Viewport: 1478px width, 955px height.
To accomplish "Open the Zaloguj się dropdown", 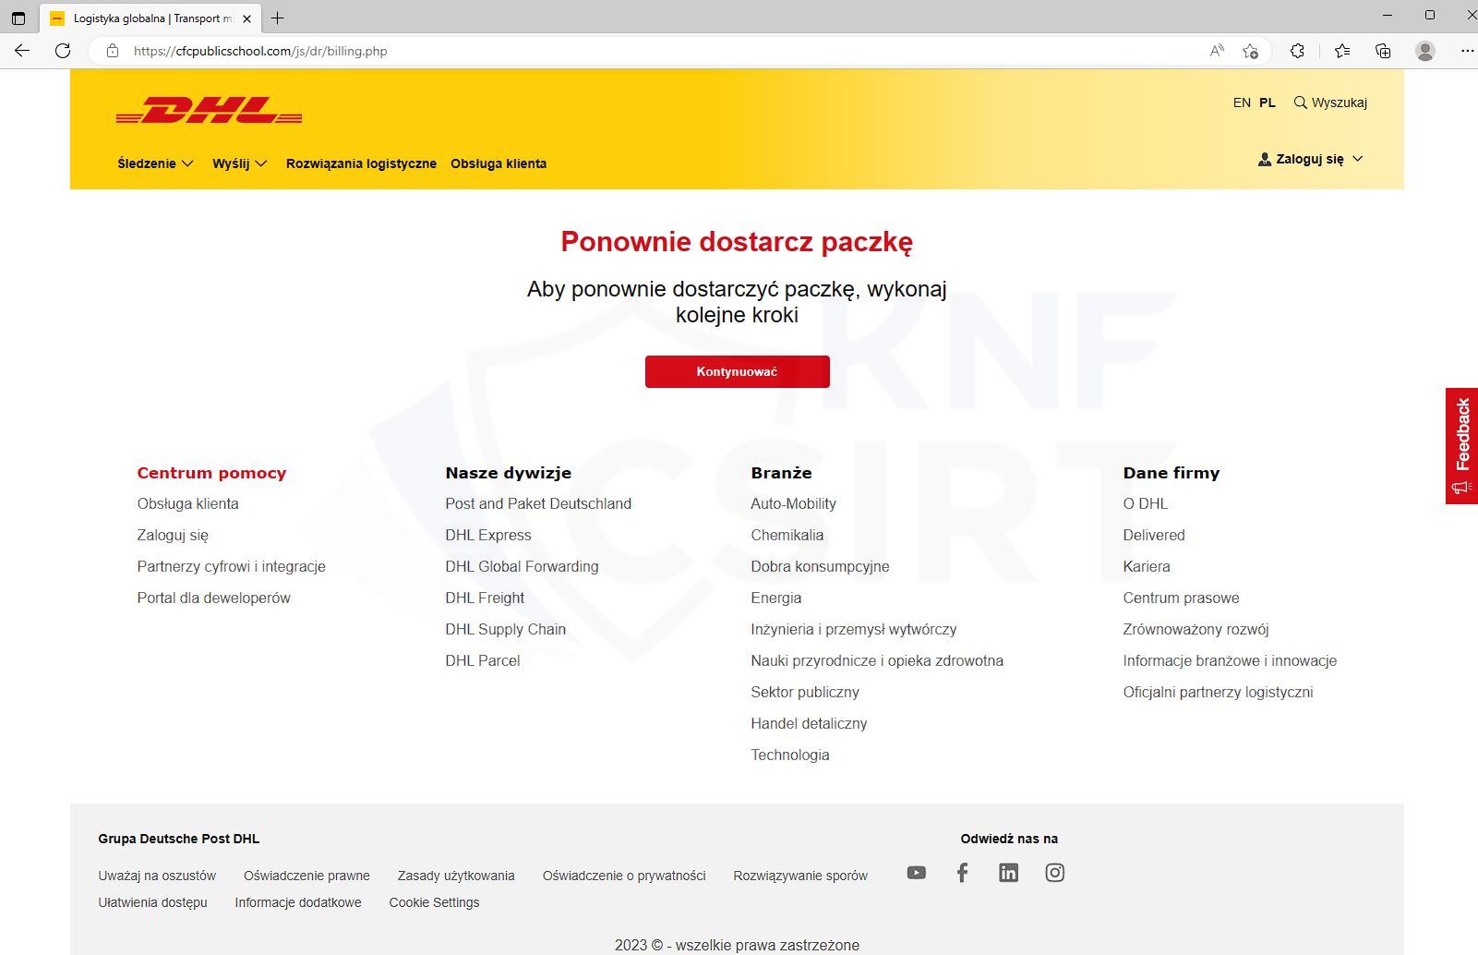I will point(1310,158).
